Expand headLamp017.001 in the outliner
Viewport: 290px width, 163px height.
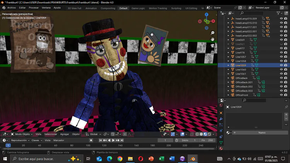(228, 27)
